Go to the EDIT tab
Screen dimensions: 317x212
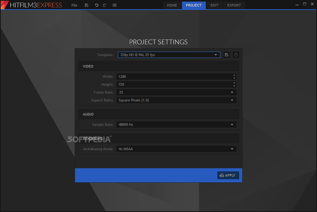214,5
